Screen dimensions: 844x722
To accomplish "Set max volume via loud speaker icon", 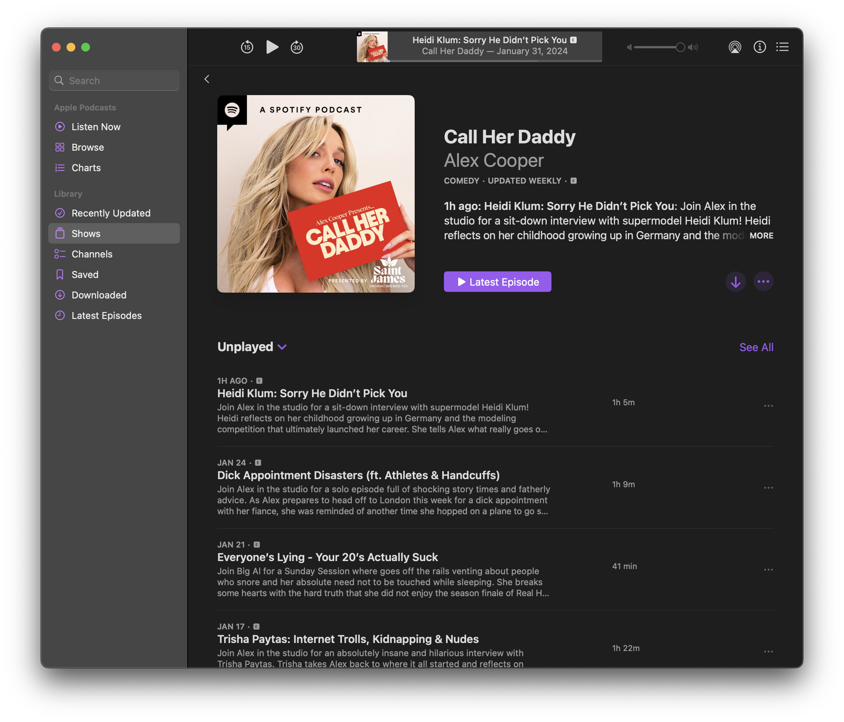I will (x=693, y=47).
